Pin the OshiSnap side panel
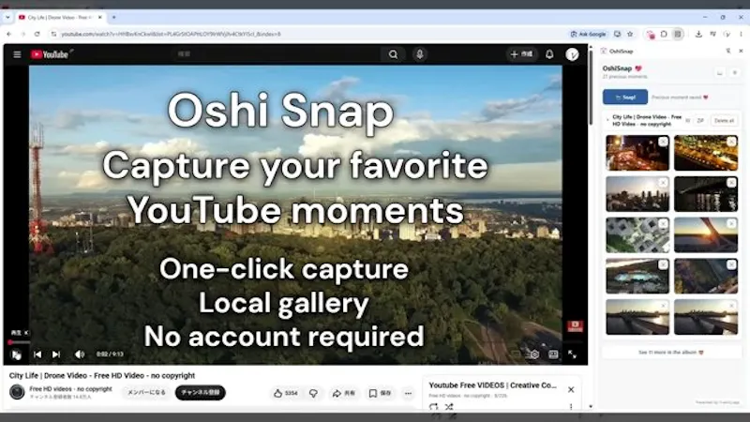 [728, 51]
